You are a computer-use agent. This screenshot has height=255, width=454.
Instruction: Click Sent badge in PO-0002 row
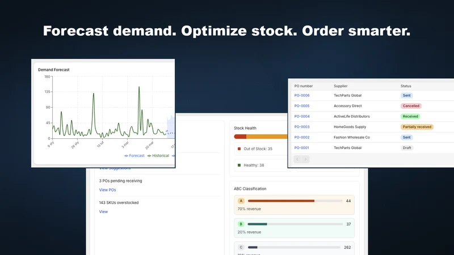pos(406,137)
